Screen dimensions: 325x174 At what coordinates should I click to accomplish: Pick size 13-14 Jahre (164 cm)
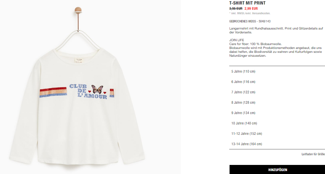(277, 144)
